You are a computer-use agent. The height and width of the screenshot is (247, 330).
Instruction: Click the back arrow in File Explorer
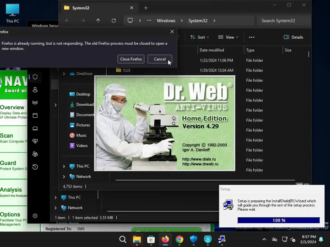coord(67,21)
